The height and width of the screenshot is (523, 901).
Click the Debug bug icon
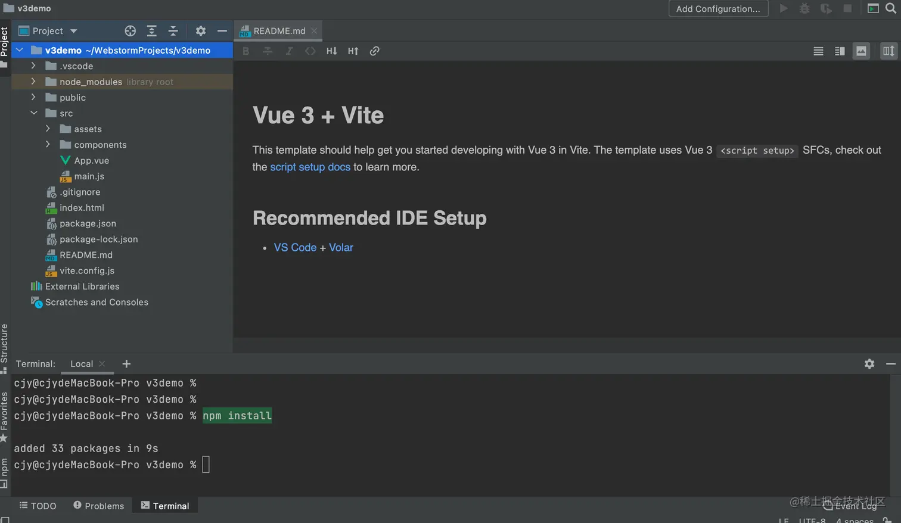(804, 8)
